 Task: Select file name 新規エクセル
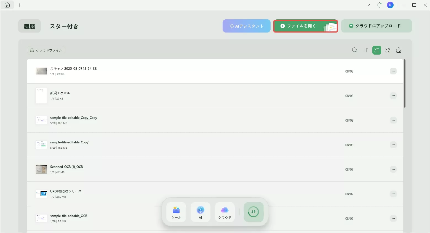60,93
